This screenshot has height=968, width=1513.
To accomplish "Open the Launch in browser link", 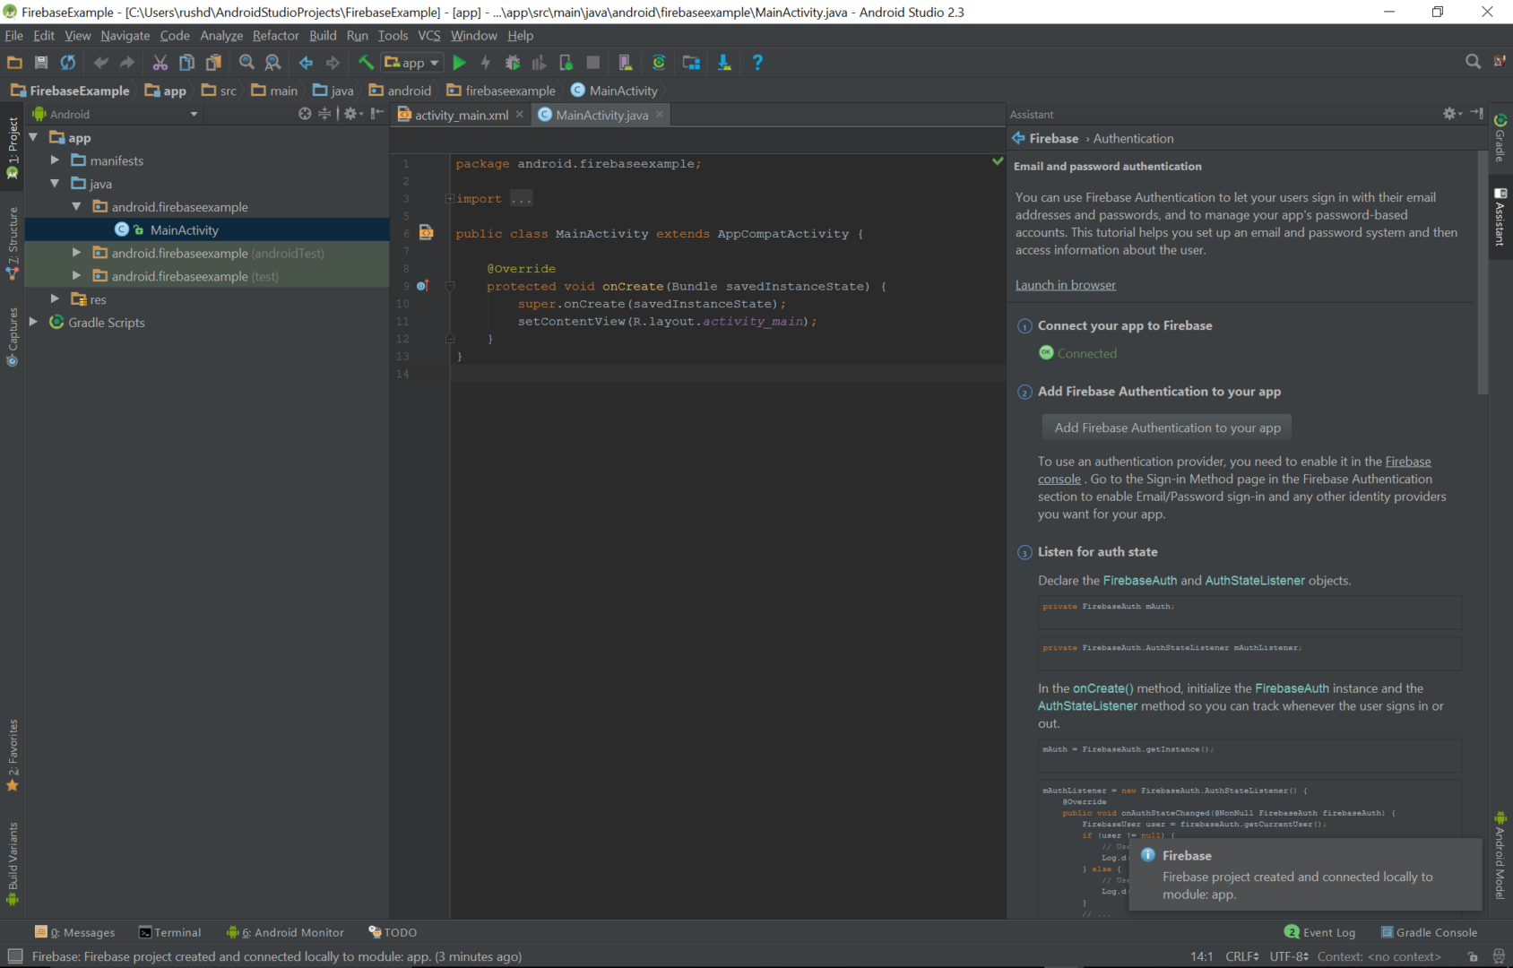I will pos(1066,284).
